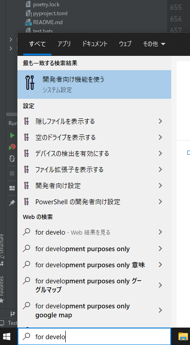The image size is (190, 345).
Task: Click the layout icon in Run panel
Action: (x=12, y=188)
